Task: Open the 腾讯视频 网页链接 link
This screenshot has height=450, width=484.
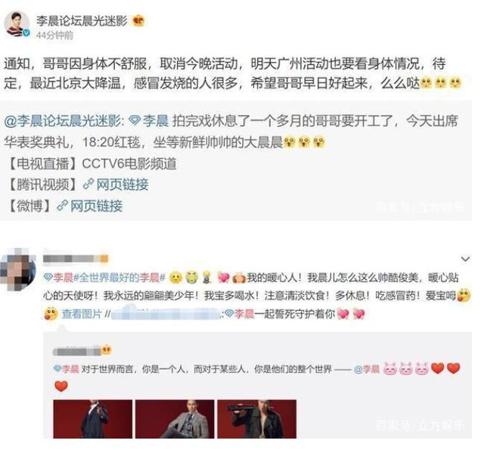Action: [x=123, y=185]
